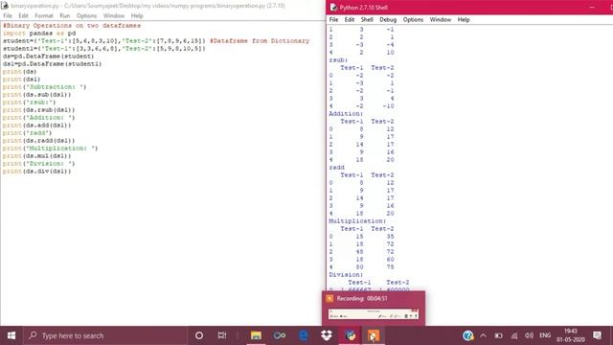613x345 pixels.
Task: Show hidden system tray icons
Action: coord(483,335)
